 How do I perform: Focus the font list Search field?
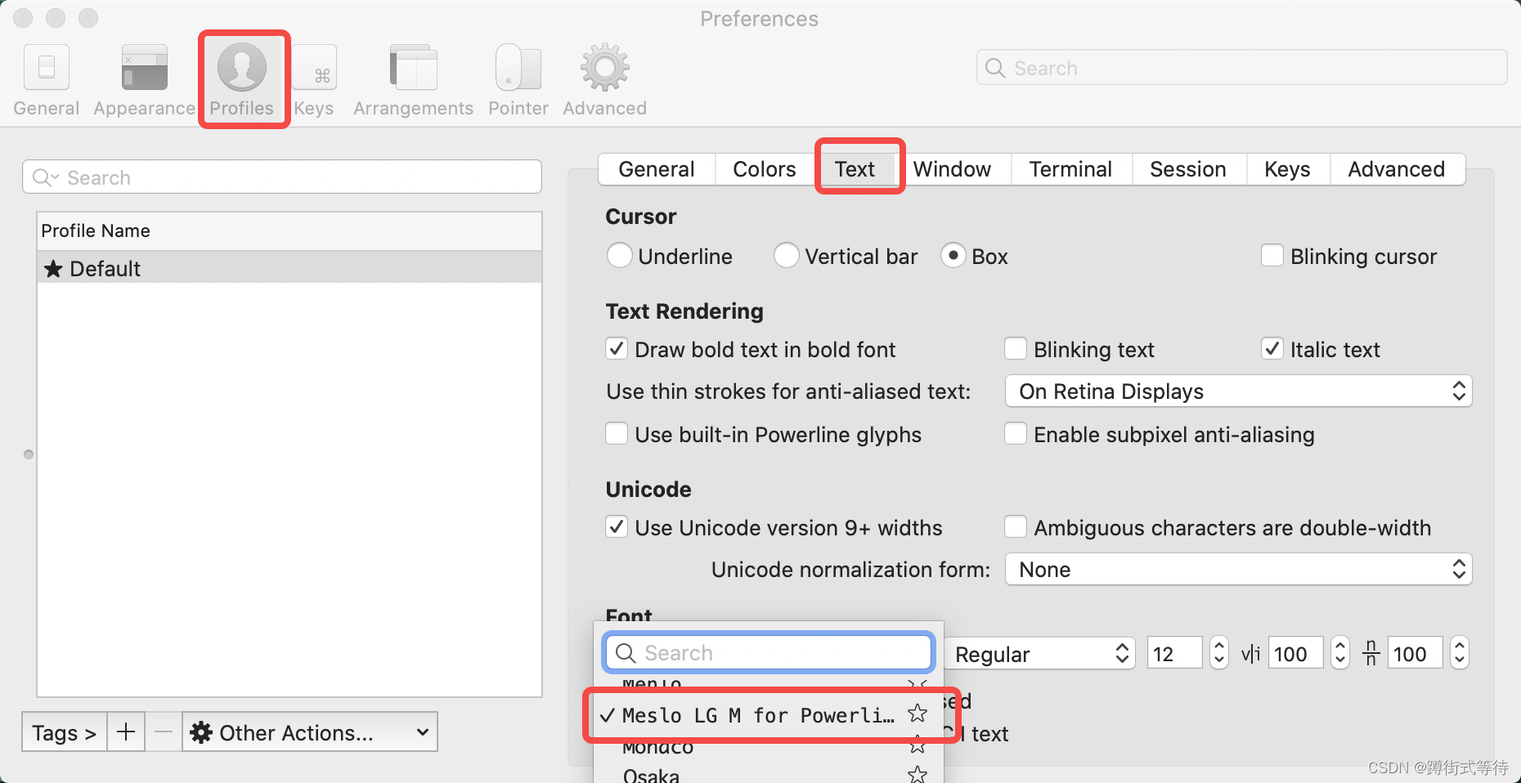coord(769,652)
